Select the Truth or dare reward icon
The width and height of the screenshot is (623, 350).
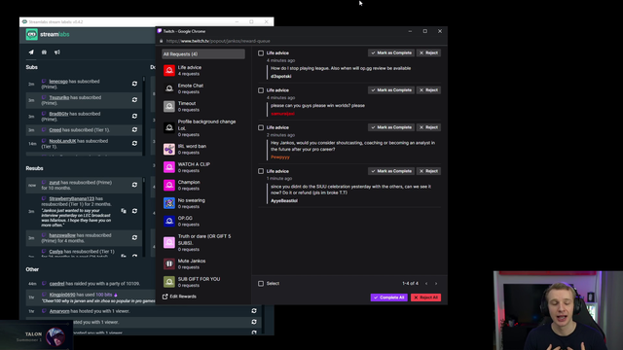[x=168, y=242]
